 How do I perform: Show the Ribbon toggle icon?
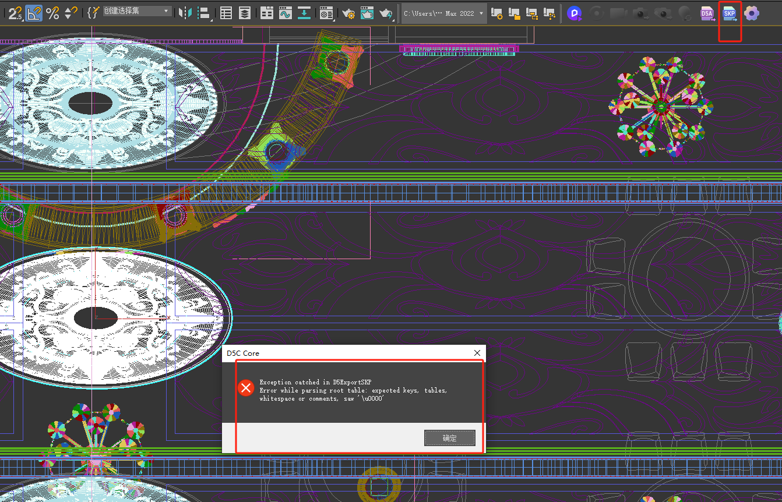(x=267, y=12)
